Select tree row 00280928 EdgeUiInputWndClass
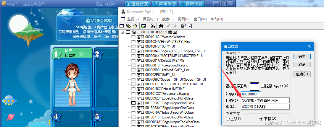 point(165,99)
